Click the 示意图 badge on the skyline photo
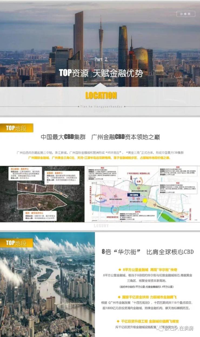Viewport: 200px width, 337px height. (x=186, y=14)
